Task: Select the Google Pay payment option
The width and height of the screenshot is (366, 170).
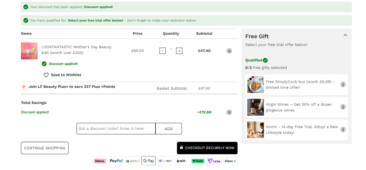Action: (x=148, y=161)
